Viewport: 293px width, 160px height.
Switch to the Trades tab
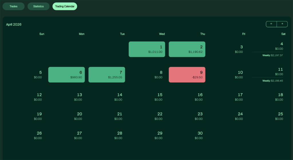[13, 6]
